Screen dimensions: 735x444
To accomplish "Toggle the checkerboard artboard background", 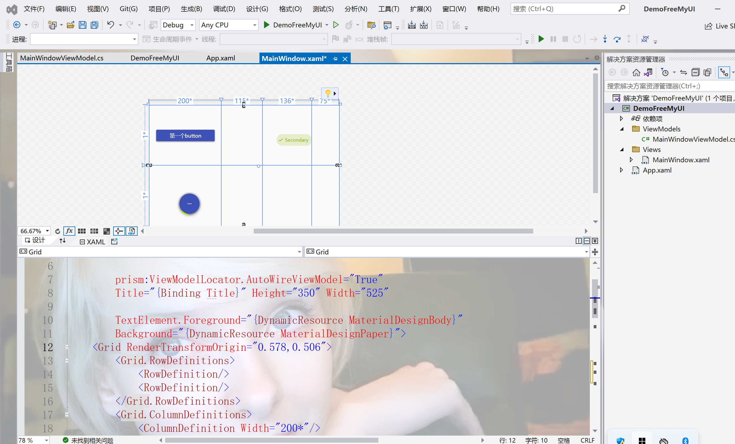I will [x=106, y=231].
